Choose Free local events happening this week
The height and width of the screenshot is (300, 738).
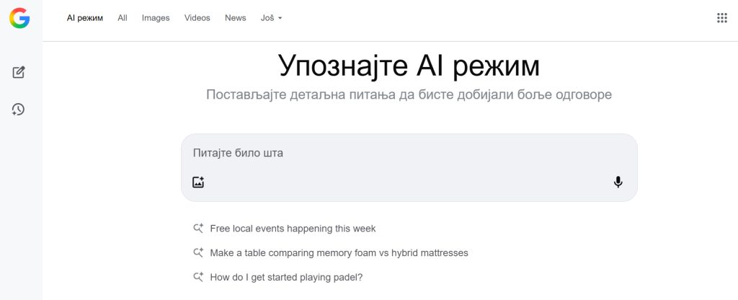pyautogui.click(x=293, y=229)
